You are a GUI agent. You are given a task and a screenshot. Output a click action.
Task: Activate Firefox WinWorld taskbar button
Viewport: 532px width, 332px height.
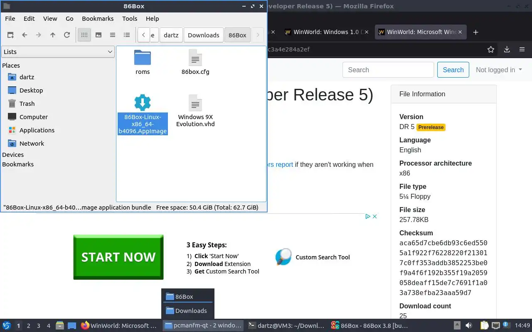[120, 326]
